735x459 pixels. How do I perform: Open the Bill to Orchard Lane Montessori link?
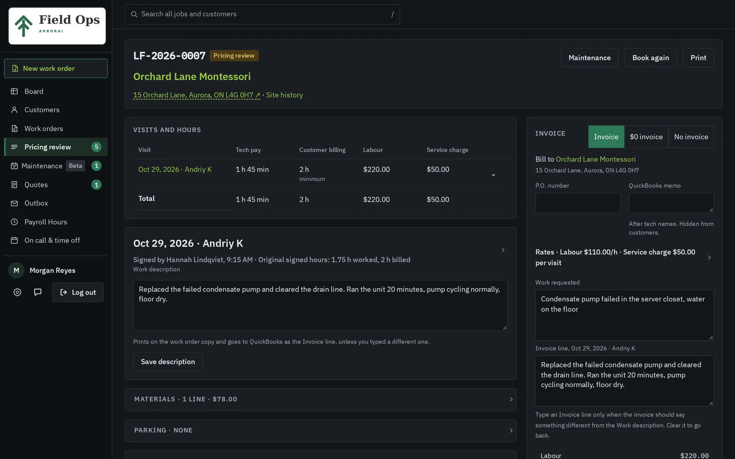click(596, 159)
